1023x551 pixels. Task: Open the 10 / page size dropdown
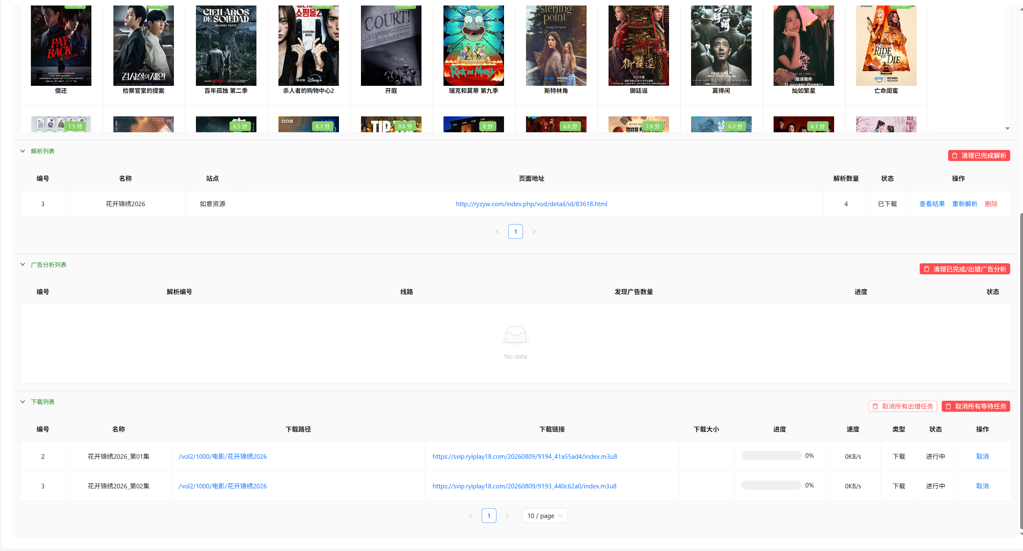(544, 516)
